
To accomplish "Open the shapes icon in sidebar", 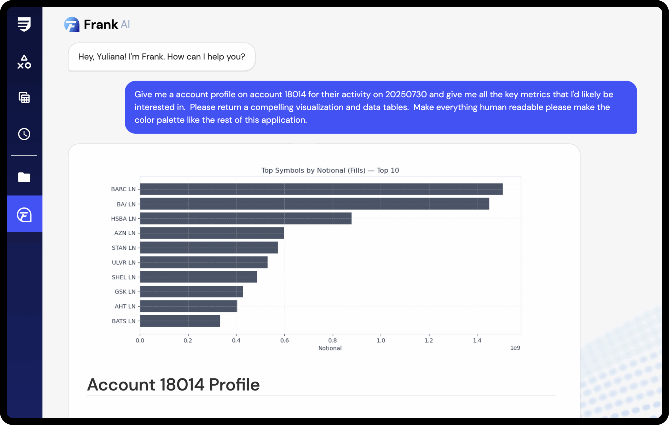I will 24,62.
